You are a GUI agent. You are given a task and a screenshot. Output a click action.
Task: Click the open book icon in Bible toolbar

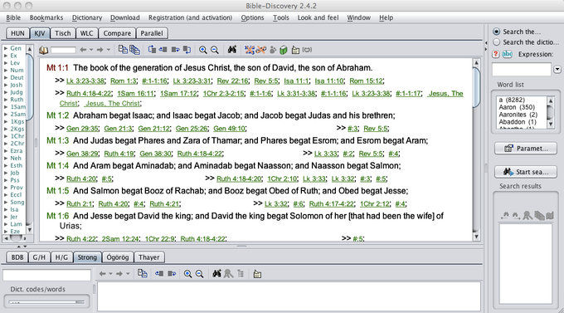click(x=43, y=50)
